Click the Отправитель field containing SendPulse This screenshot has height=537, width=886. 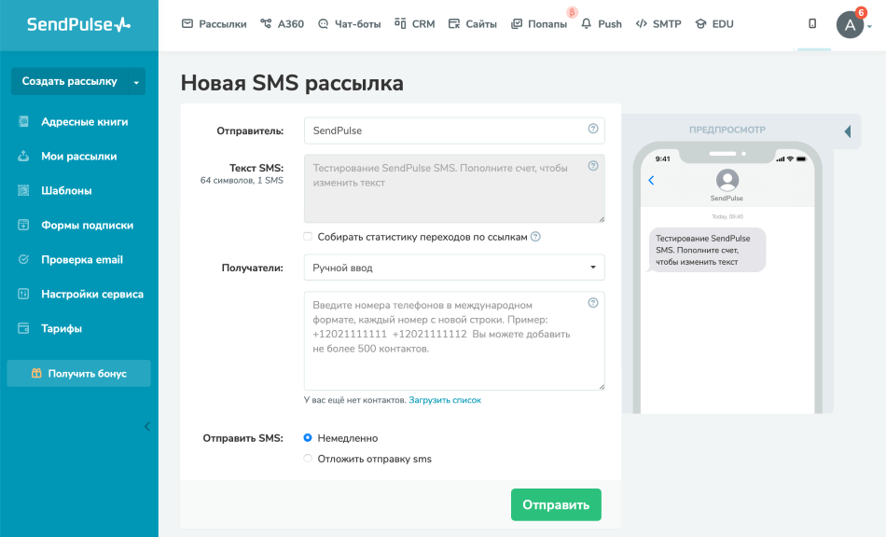click(x=454, y=131)
